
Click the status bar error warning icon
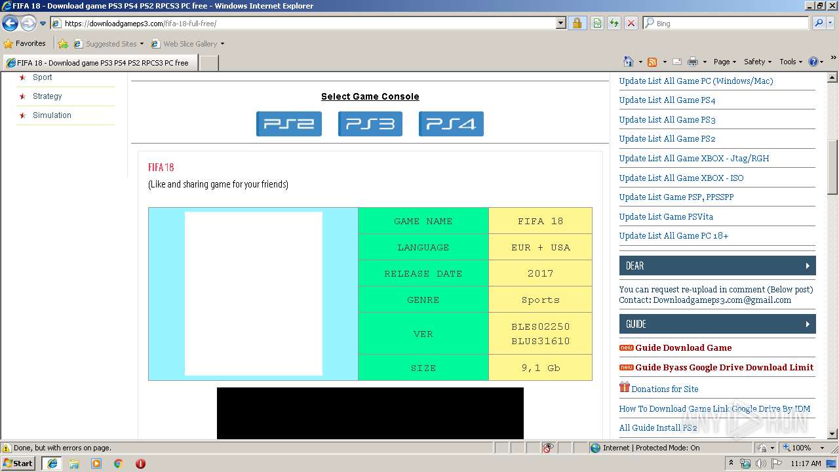point(7,448)
